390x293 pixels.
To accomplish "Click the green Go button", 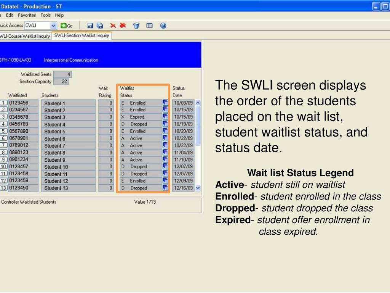I will pyautogui.click(x=66, y=26).
